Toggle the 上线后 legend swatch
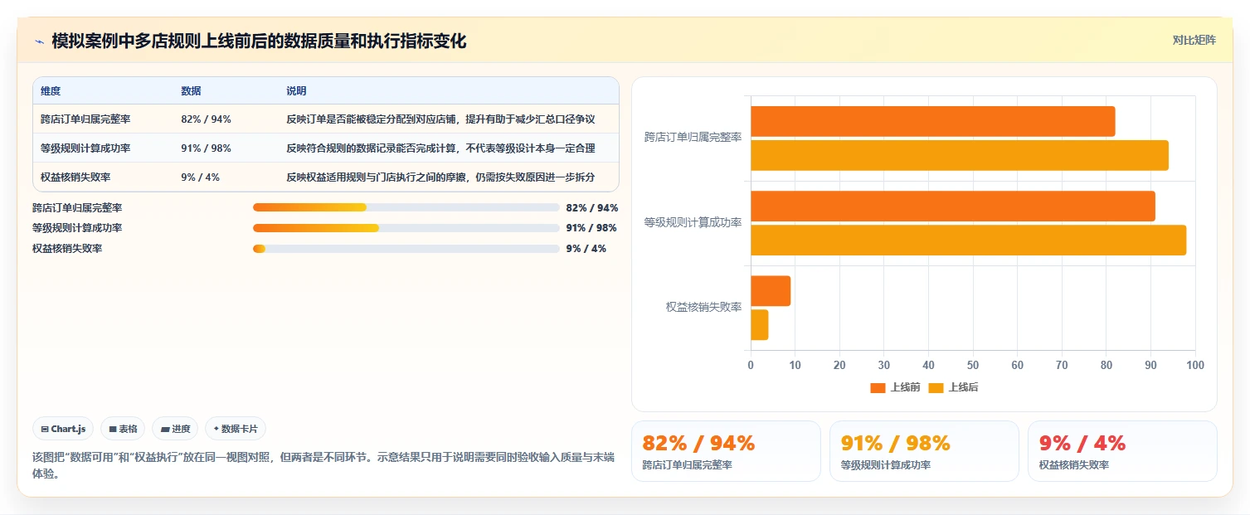This screenshot has height=515, width=1250. pyautogui.click(x=936, y=388)
